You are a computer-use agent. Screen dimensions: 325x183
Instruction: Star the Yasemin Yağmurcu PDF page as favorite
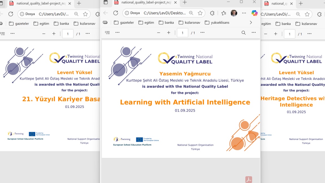click(200, 13)
